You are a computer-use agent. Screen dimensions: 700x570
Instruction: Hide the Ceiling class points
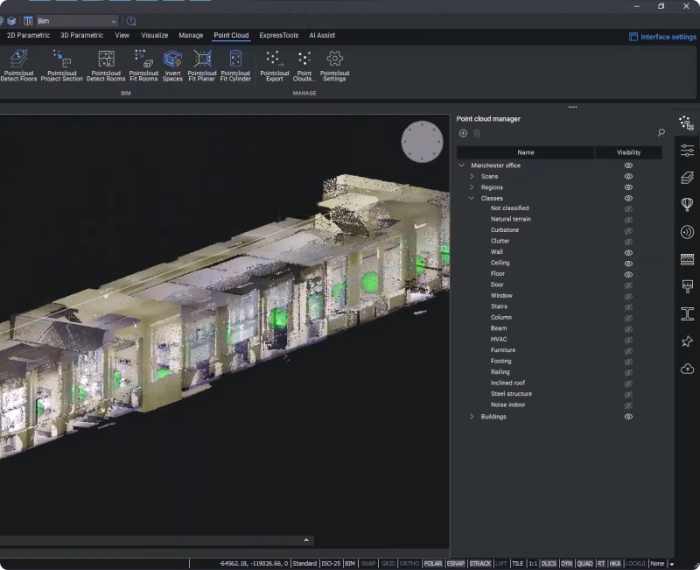pos(628,263)
